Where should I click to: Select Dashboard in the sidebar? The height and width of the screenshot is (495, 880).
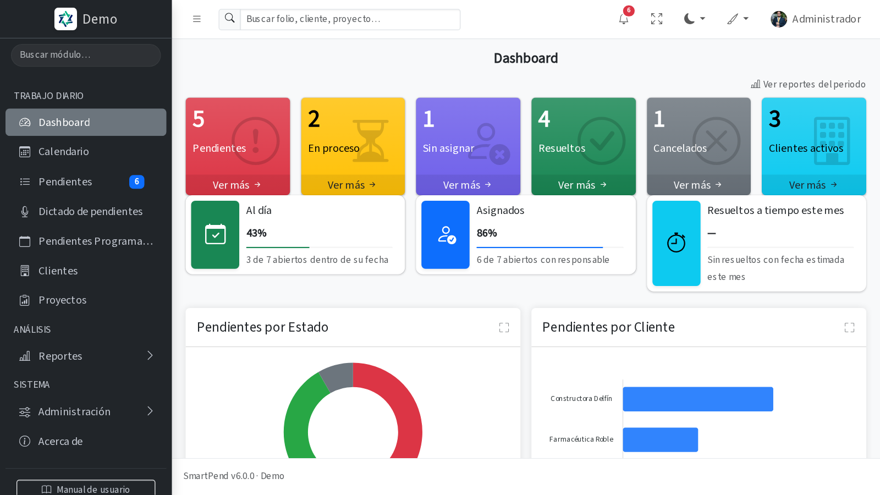click(86, 122)
